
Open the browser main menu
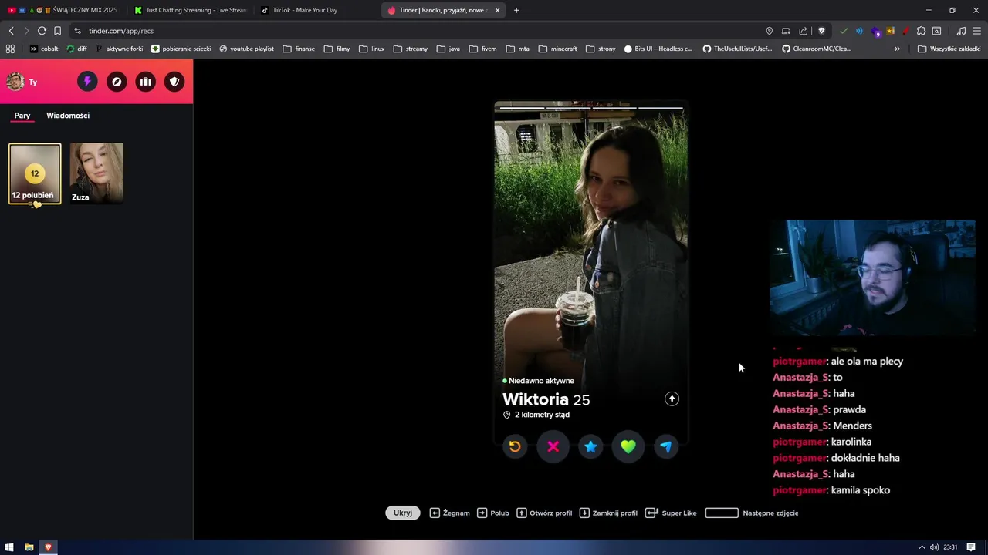click(977, 31)
